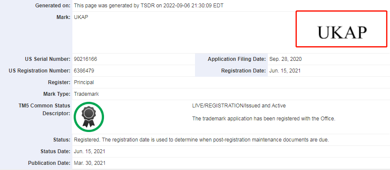Viewport: 390px width, 170px height.
Task: Click the Mark text value UKAP
Action: click(81, 18)
